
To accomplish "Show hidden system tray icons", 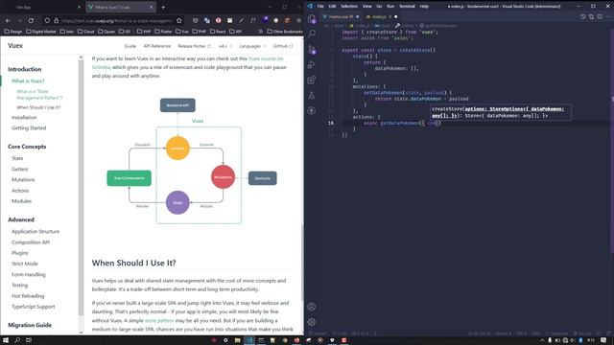I will 542,341.
